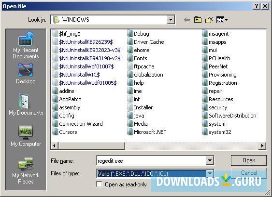Select $NtUninstallWudf01005$ folder name
The height and width of the screenshot is (197, 272).
(x=88, y=83)
